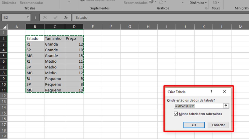Click the Cancelar button
Viewport: 249px width, 139px height.
pyautogui.click(x=218, y=125)
